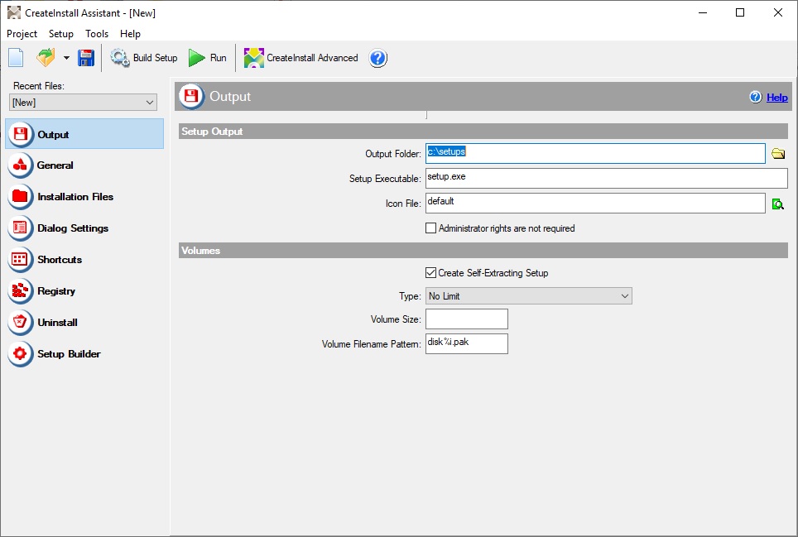Uncheck Create Self-Extracting Setup
The image size is (798, 537).
pos(431,272)
